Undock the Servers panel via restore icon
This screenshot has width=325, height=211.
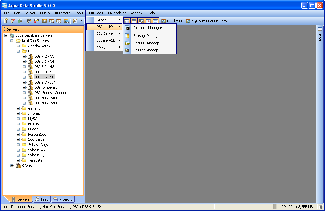click(x=77, y=29)
